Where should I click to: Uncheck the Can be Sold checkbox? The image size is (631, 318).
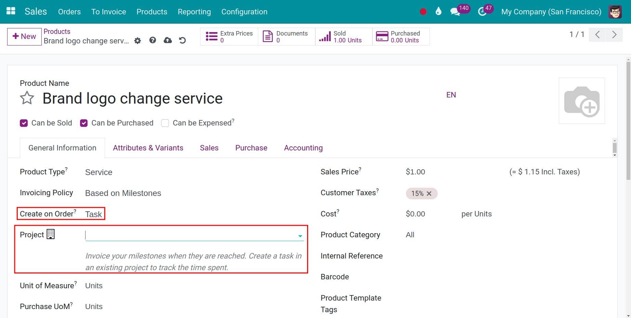[24, 123]
